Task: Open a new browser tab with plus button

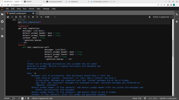Action: tap(114, 2)
